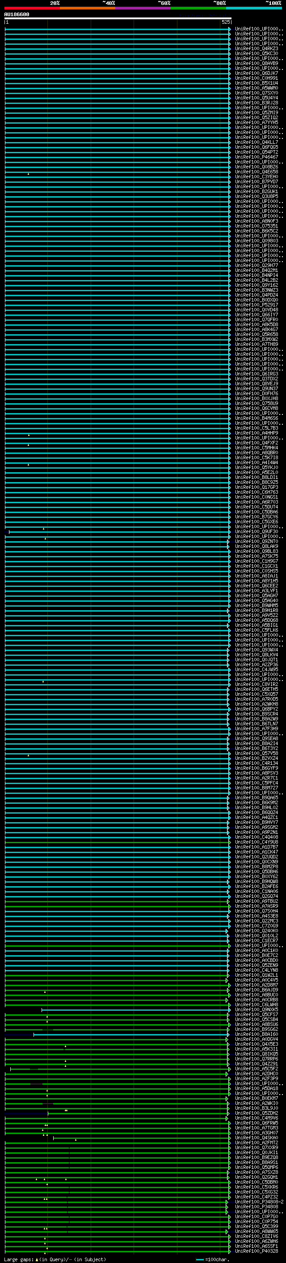Open hit UniRef100_B9H1R8
This screenshot has width=286, height=1263.
(x=257, y=610)
